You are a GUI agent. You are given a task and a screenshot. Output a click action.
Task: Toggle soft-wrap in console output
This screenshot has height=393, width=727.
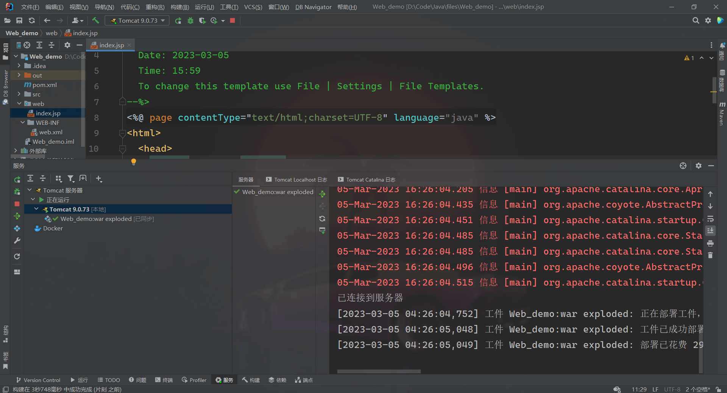tap(710, 219)
